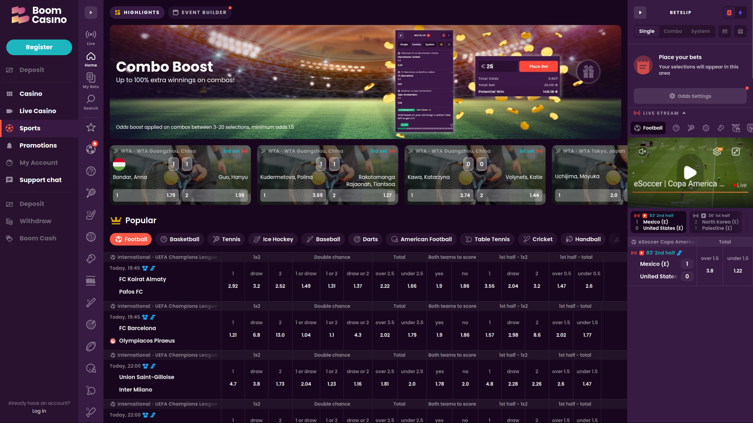The height and width of the screenshot is (423, 753).
Task: Select the Basketball sport icon in left sidebar
Action: pos(91,170)
